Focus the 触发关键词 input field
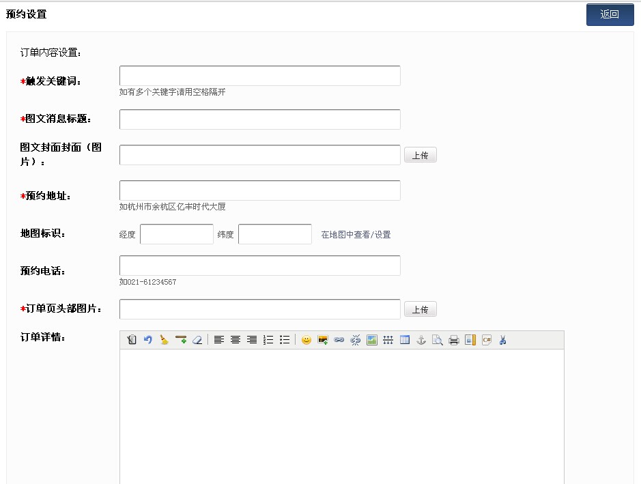The height and width of the screenshot is (484, 641). pos(259,76)
